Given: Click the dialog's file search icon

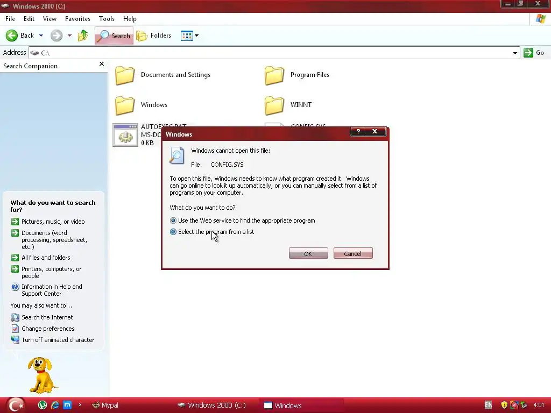Looking at the screenshot, I should coord(176,155).
